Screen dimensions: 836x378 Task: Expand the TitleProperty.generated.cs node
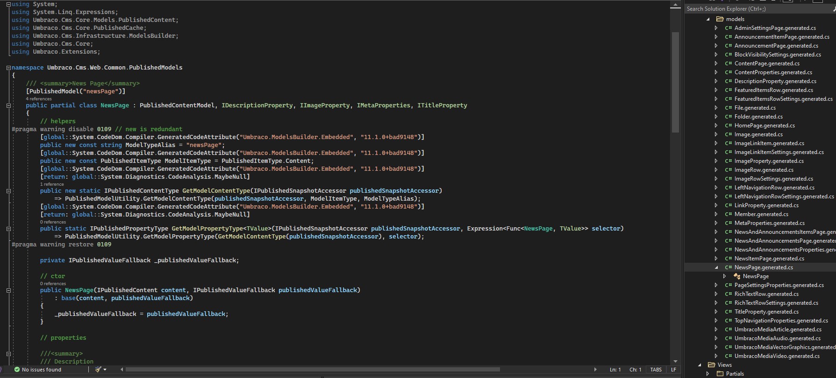(716, 312)
